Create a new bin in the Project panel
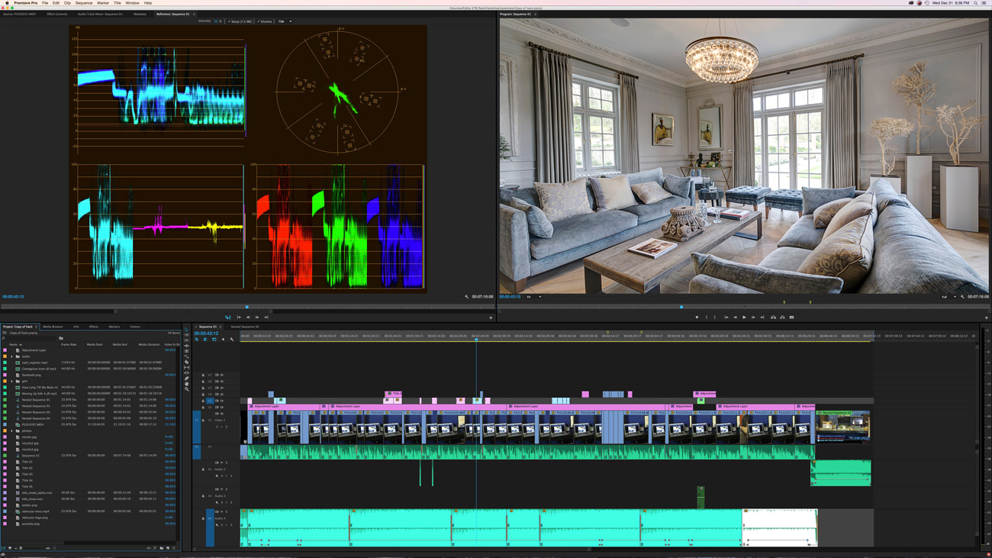The image size is (992, 558). [x=162, y=547]
